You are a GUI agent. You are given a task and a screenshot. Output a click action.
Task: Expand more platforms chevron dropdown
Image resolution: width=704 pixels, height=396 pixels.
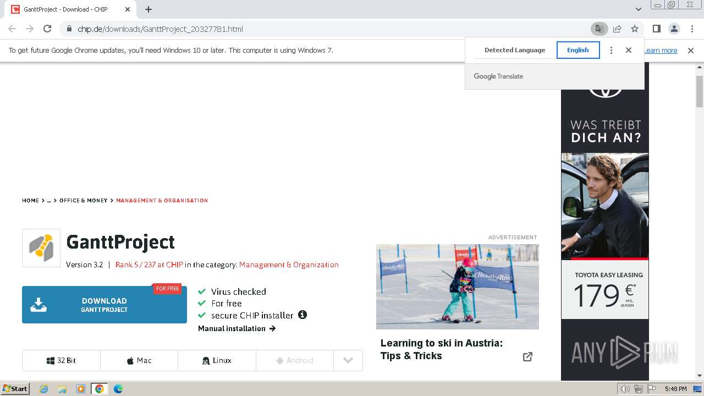348,360
